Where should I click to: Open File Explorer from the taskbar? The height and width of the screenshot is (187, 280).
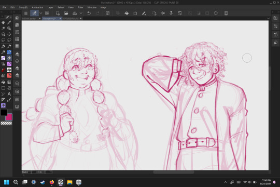click(x=69, y=182)
